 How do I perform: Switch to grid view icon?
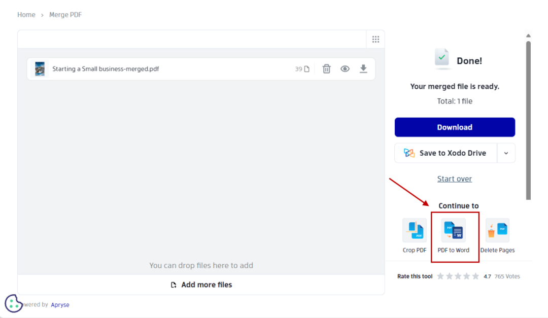pyautogui.click(x=375, y=39)
